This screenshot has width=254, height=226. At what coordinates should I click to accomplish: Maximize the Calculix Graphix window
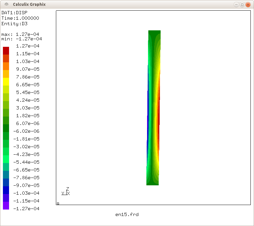click(x=242, y=5)
